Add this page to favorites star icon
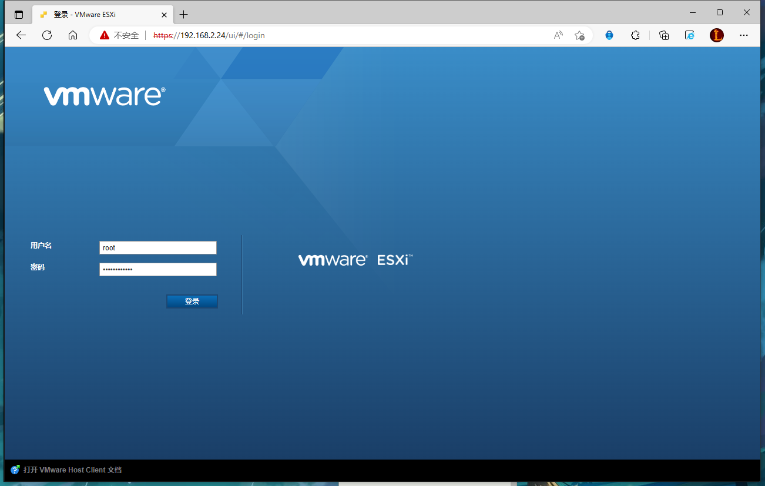765x486 pixels. tap(579, 35)
